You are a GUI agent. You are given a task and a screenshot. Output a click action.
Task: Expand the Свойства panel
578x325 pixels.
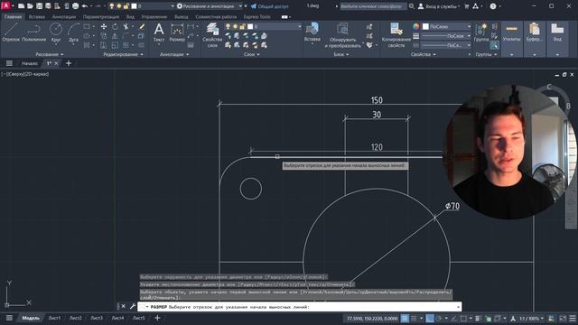click(x=424, y=54)
